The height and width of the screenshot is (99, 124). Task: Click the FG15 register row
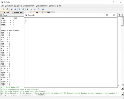pyautogui.click(x=5, y=66)
